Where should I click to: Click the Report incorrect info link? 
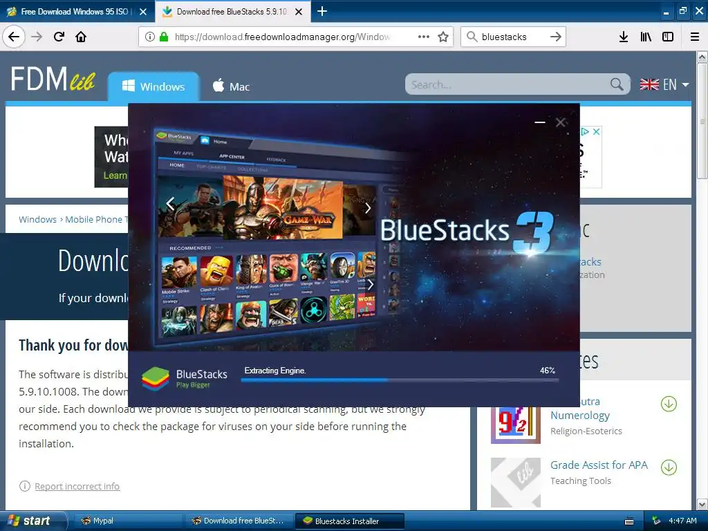pyautogui.click(x=77, y=486)
